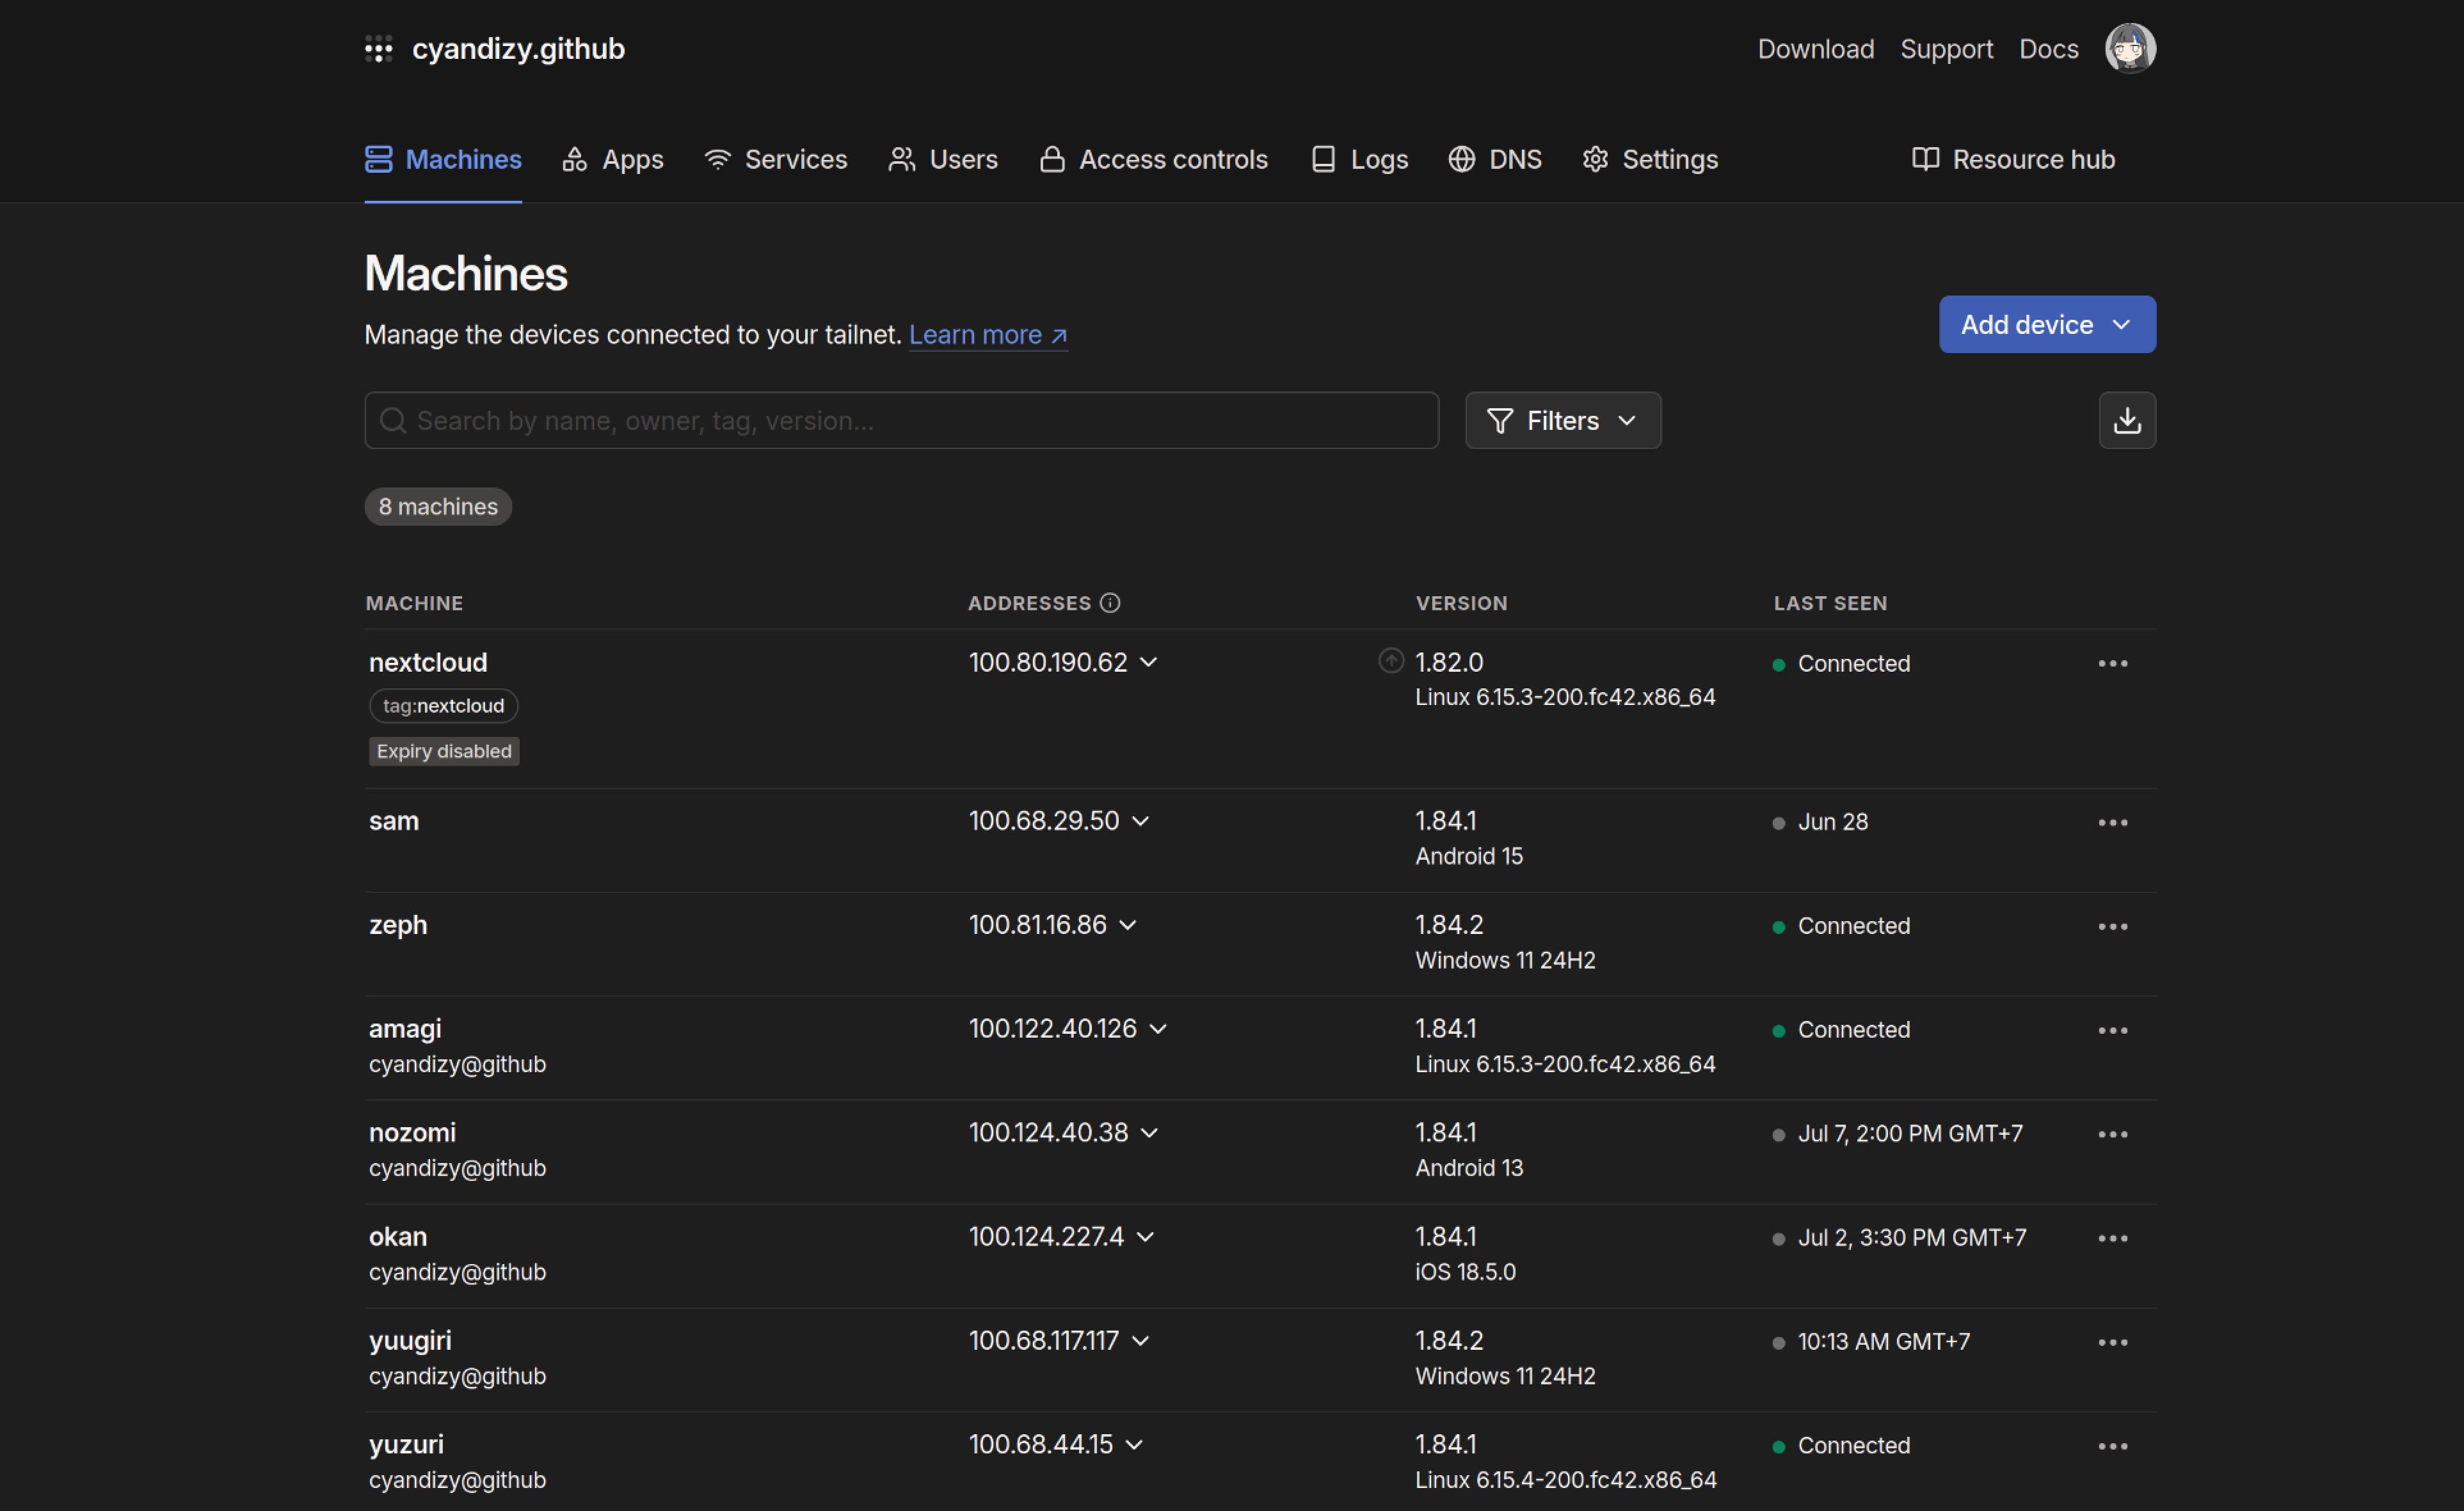Image resolution: width=2464 pixels, height=1511 pixels.
Task: Open the nextcloud machine details
Action: [x=428, y=663]
